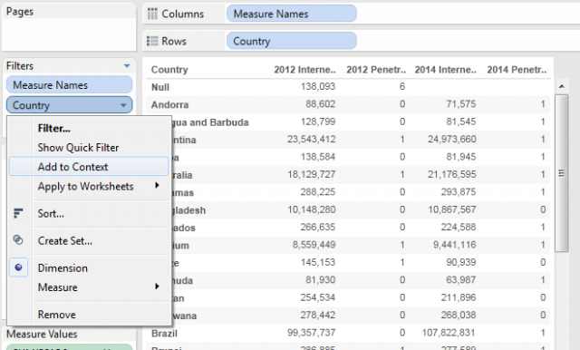Click Measure Names pill on Columns shelf
Screen dimensions: 580x350
pyautogui.click(x=292, y=15)
